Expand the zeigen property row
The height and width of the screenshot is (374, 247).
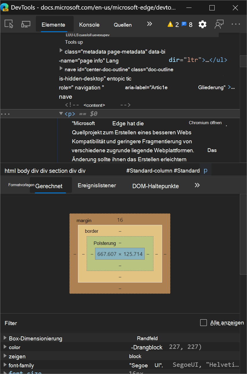[x=5, y=356]
